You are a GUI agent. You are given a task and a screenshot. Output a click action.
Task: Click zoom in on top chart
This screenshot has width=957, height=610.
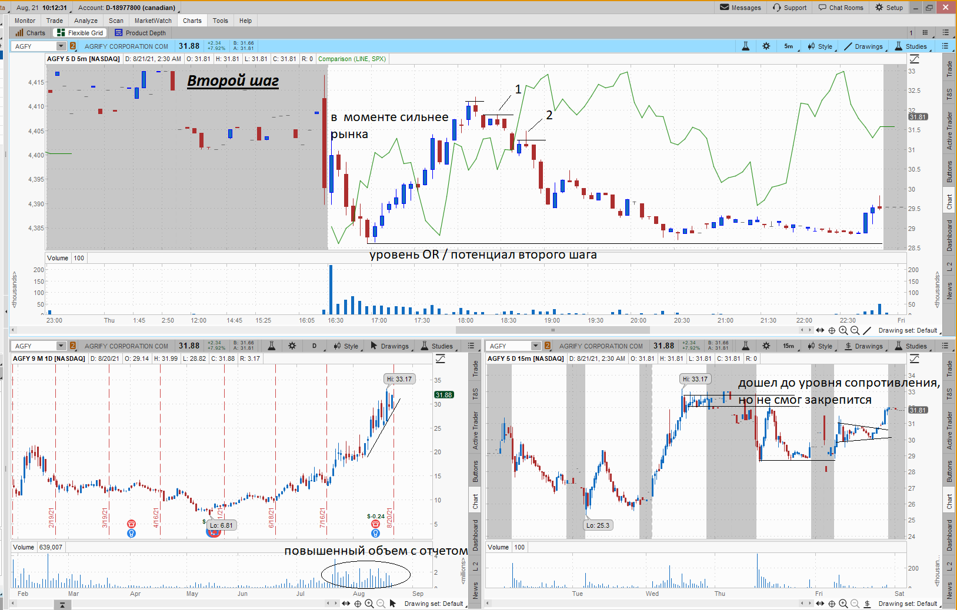coord(843,330)
